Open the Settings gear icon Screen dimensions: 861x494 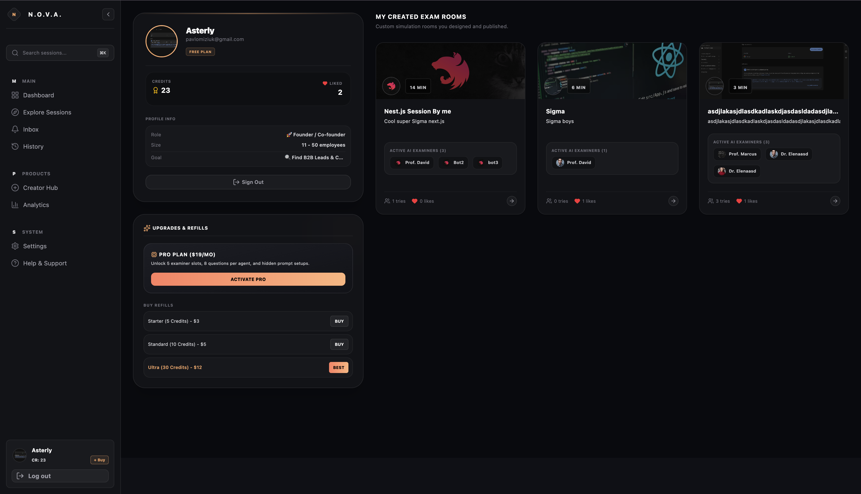[15, 246]
